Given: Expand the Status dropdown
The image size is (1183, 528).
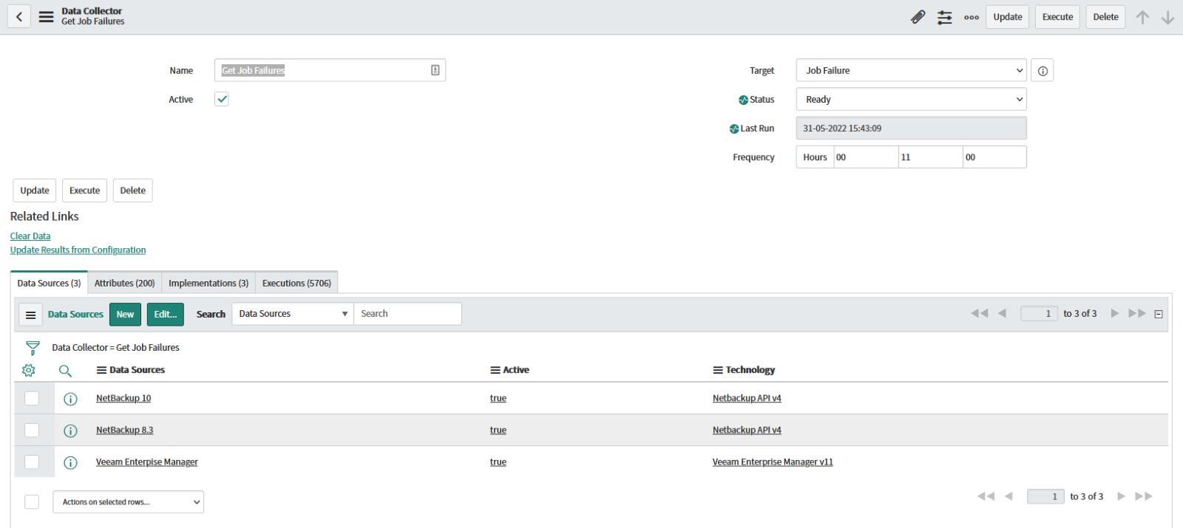Looking at the screenshot, I should [911, 100].
